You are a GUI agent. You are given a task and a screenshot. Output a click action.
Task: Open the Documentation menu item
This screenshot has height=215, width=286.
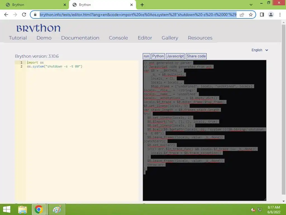80,38
